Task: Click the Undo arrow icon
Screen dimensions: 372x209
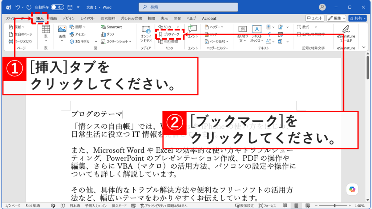Action: tap(17, 7)
